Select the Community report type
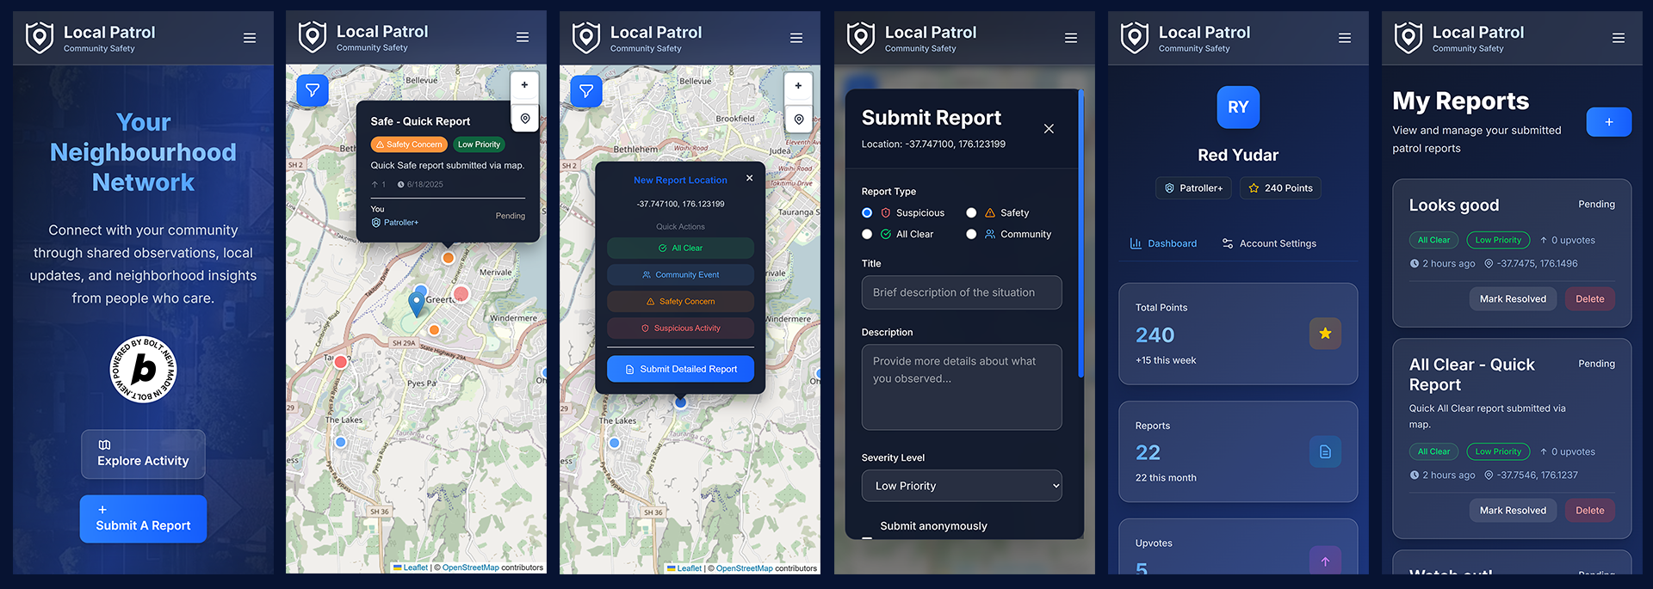1653x589 pixels. [971, 234]
